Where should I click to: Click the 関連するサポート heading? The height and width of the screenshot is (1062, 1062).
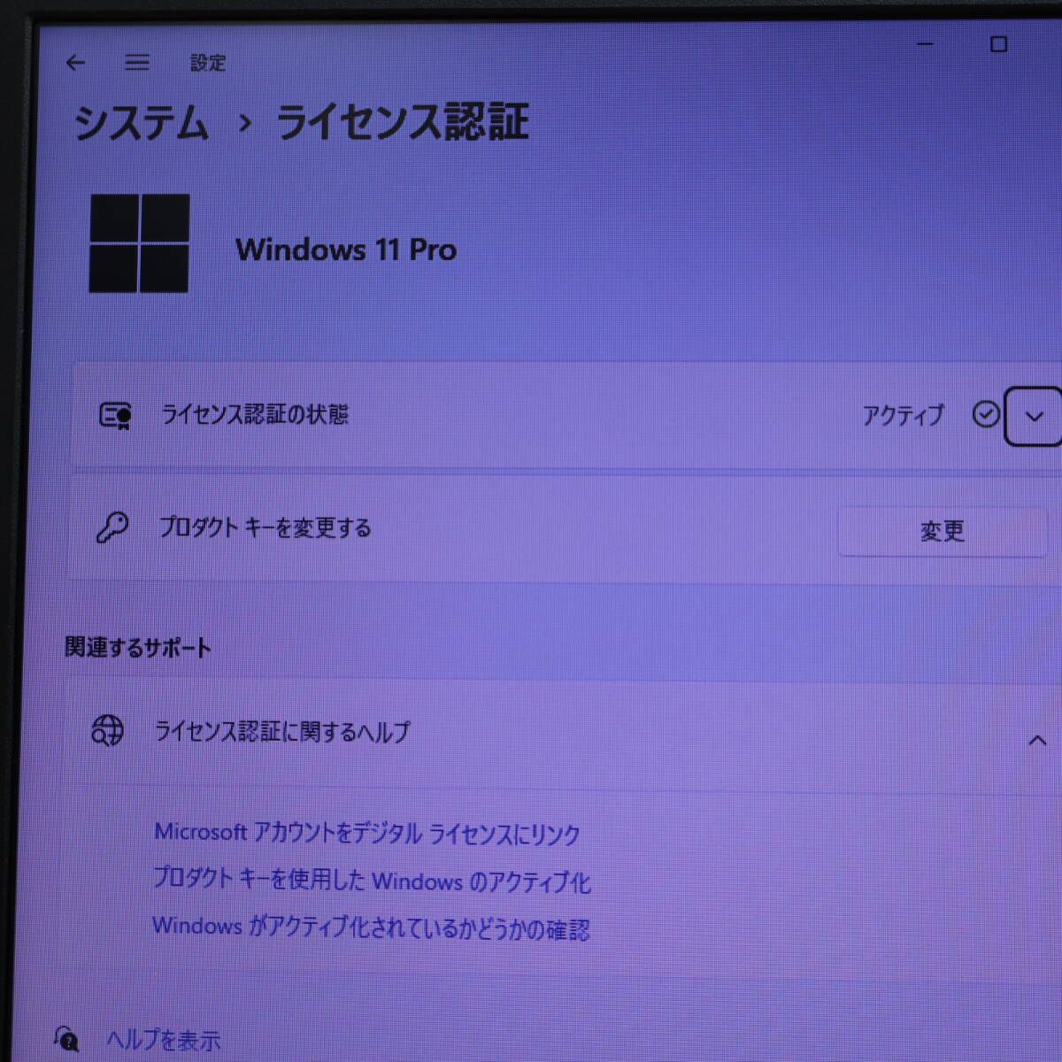pyautogui.click(x=138, y=647)
